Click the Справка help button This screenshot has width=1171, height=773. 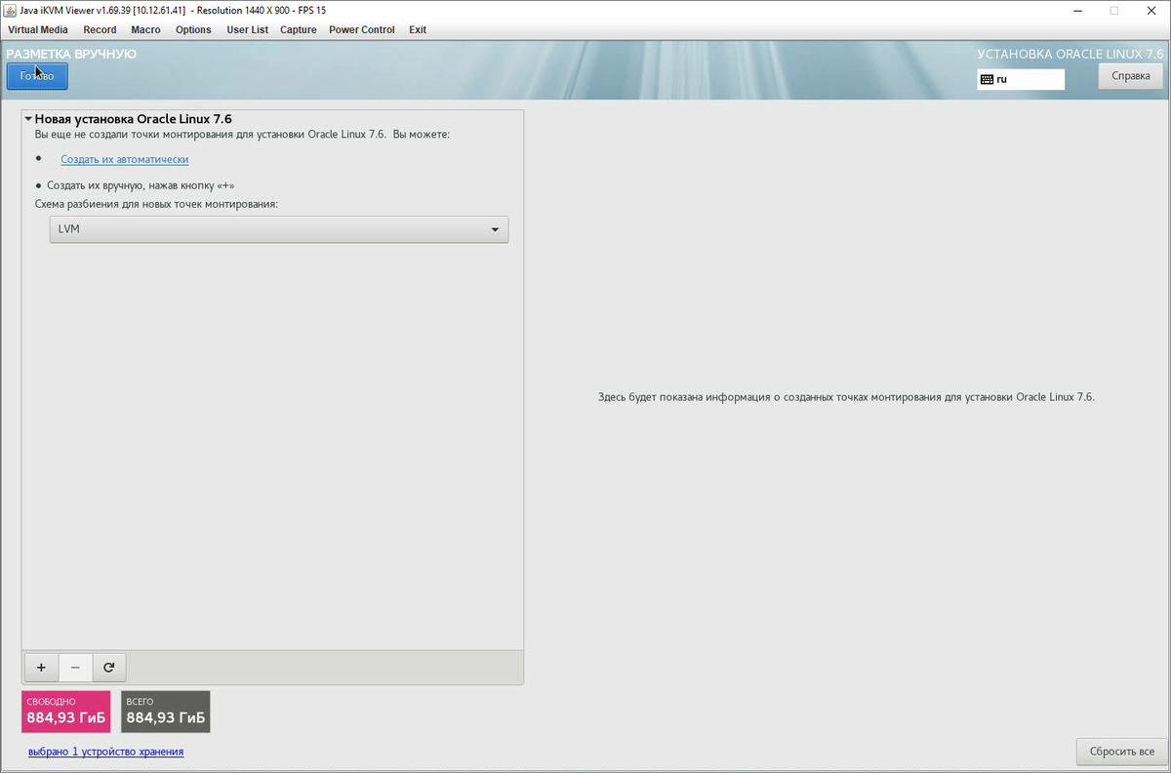1130,76
